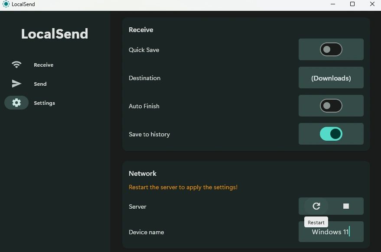This screenshot has height=252, width=381.
Task: Click the LocalSend app icon in title bar
Action: (x=6, y=4)
